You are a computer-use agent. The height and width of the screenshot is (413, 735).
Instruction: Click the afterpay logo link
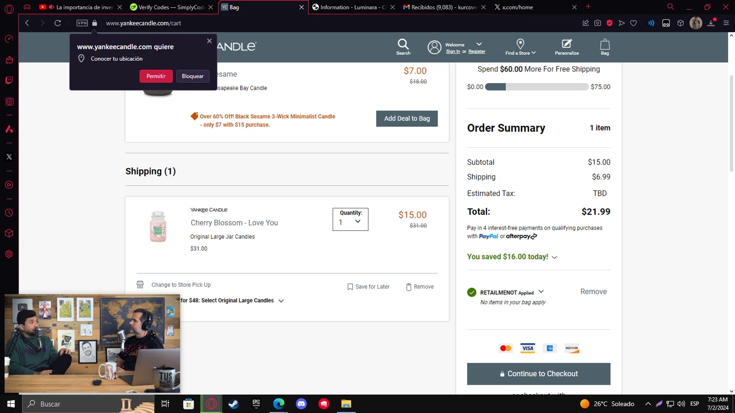point(521,236)
